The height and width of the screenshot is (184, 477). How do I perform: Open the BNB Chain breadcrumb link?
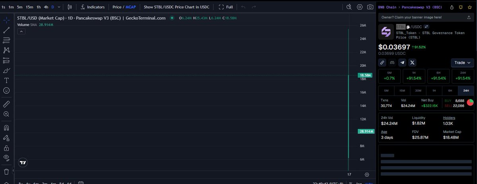[x=387, y=7]
